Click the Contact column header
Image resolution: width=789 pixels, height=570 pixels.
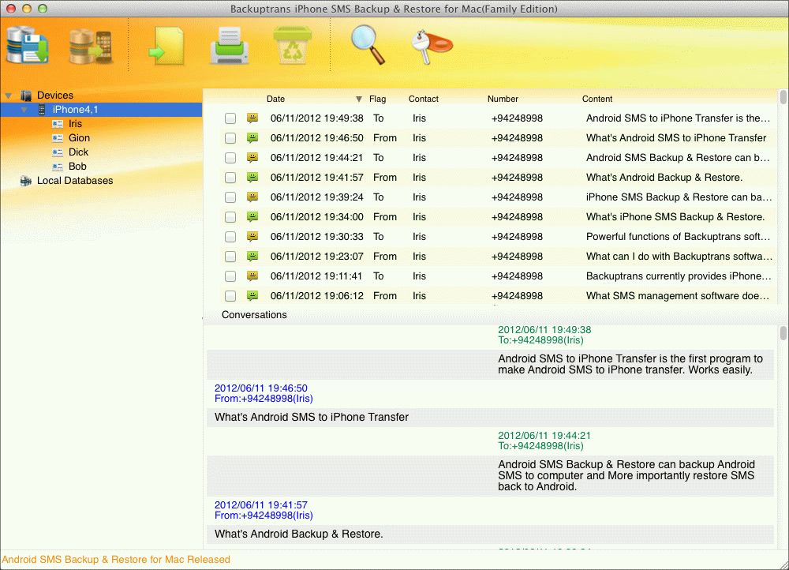(423, 99)
